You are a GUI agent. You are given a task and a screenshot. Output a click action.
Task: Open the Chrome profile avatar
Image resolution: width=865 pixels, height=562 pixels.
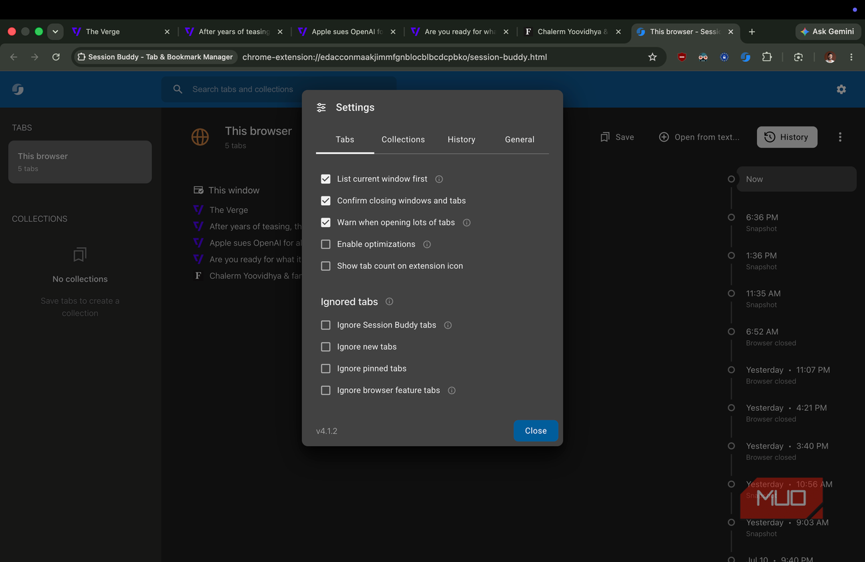tap(830, 57)
